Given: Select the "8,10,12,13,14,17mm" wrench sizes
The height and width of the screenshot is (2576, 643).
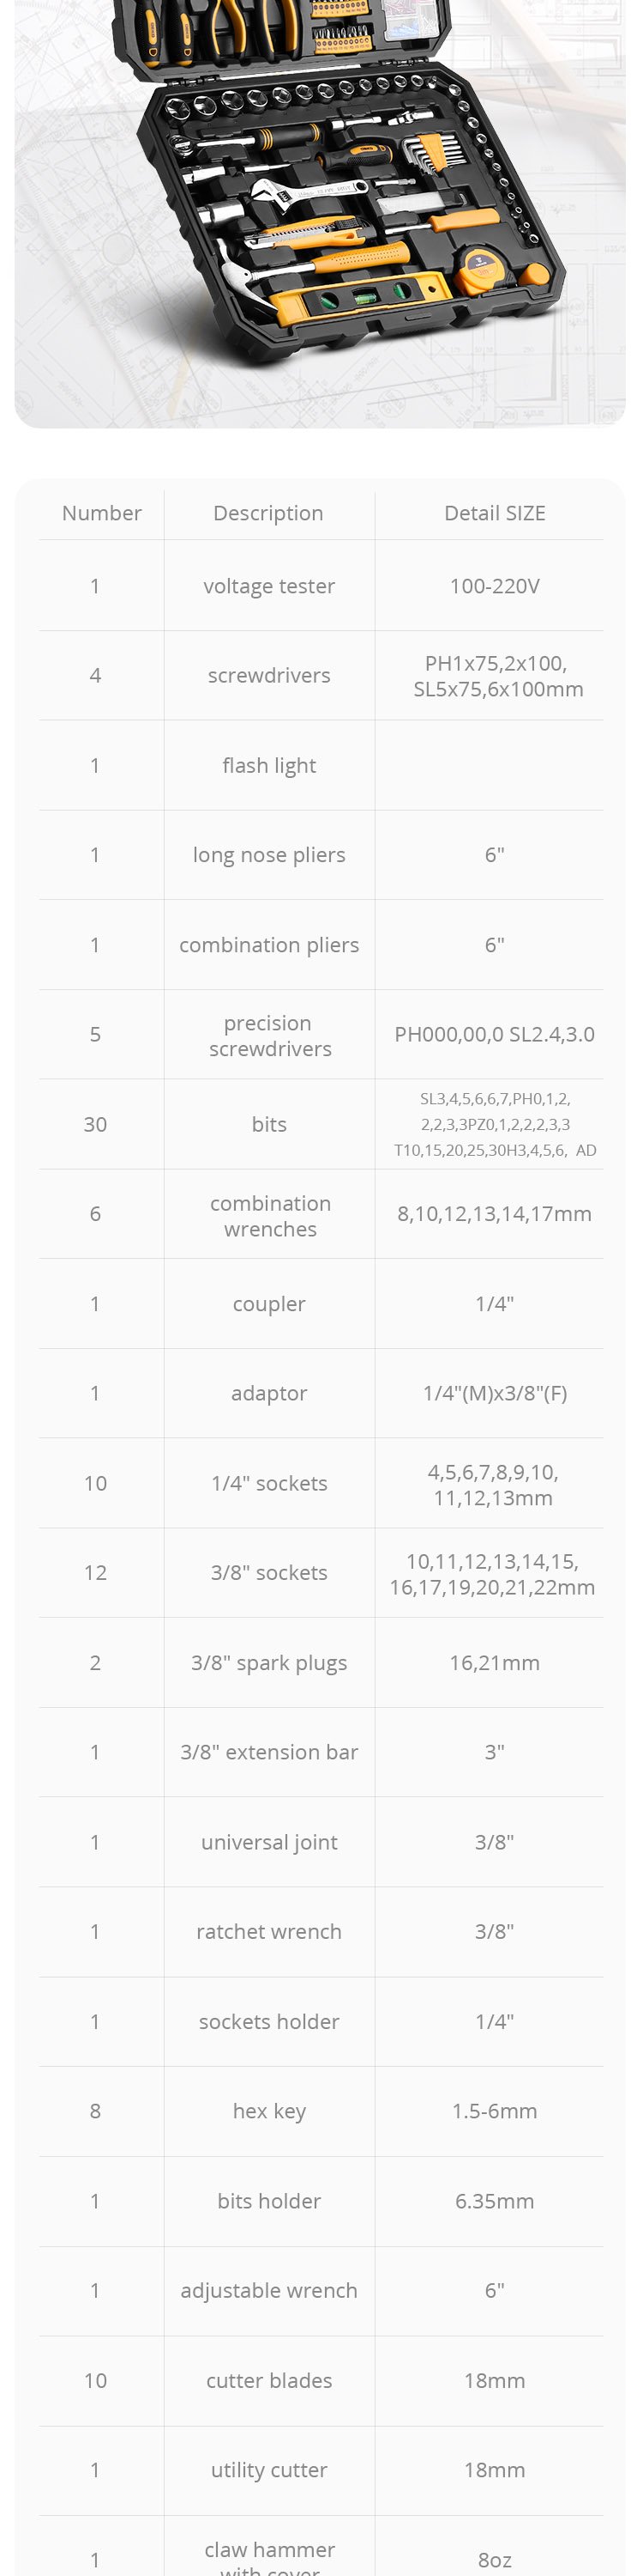Looking at the screenshot, I should [494, 1214].
